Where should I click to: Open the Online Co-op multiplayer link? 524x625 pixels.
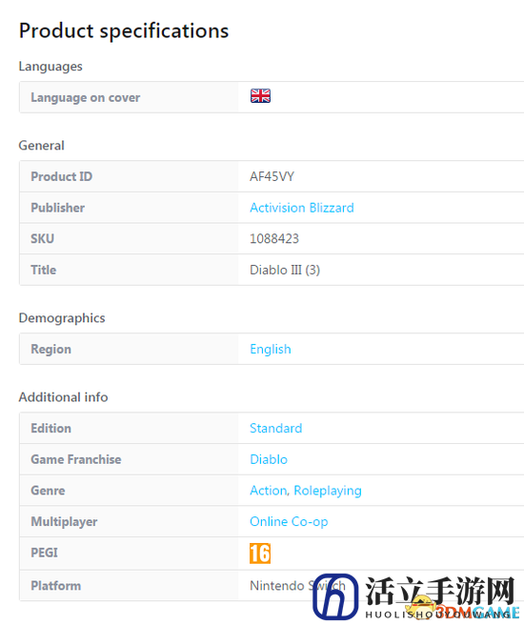pos(289,522)
